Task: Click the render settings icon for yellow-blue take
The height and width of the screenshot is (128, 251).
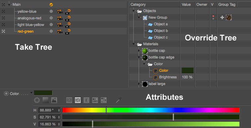Action: tap(67, 12)
